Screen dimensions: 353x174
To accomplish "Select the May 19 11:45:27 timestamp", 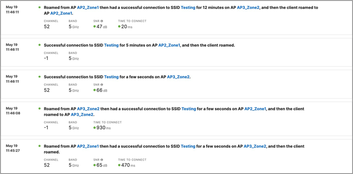I will tap(13, 148).
